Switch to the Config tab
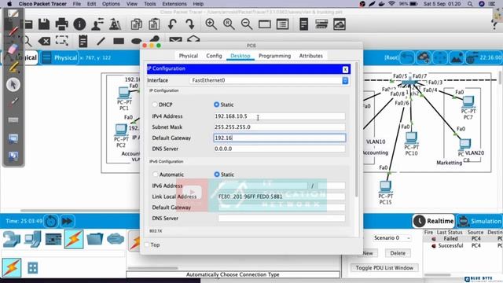 pos(214,56)
